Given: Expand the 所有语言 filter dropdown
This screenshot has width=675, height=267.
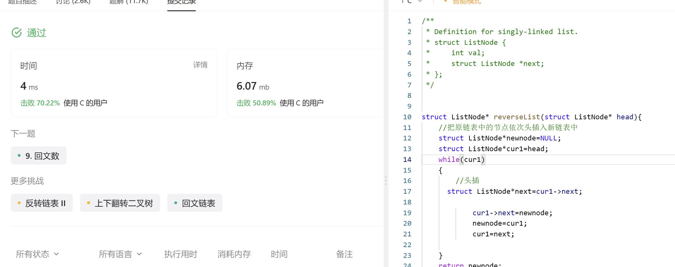Looking at the screenshot, I should 120,254.
